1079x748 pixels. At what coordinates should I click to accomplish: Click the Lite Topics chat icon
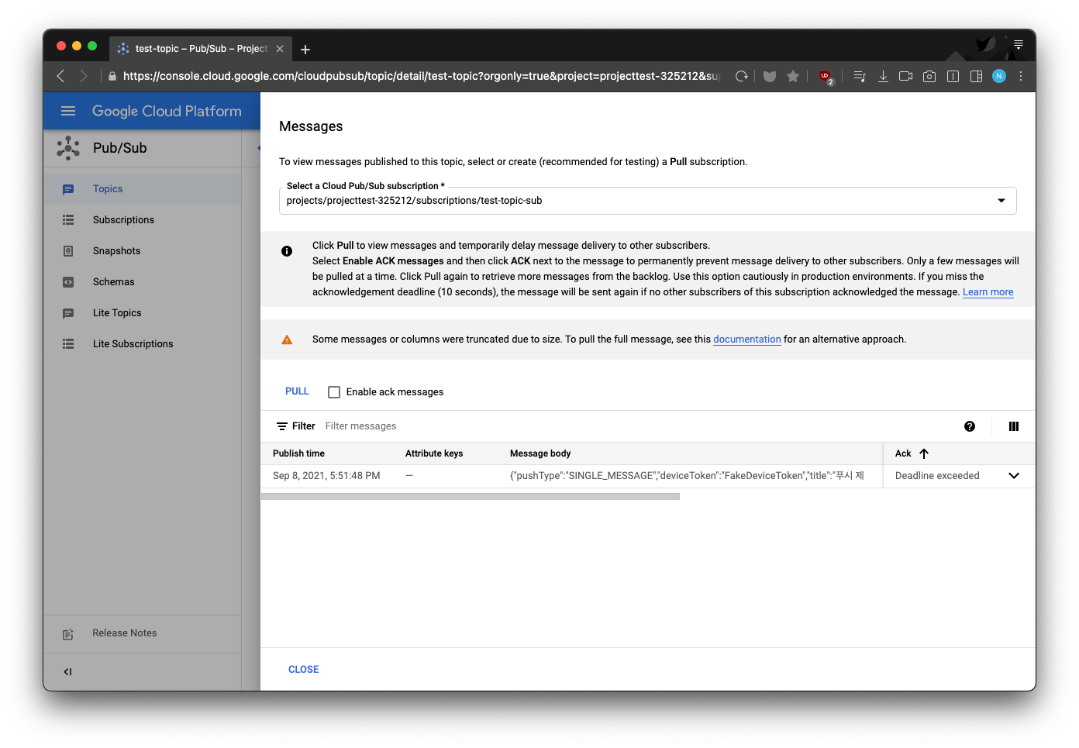pos(68,313)
